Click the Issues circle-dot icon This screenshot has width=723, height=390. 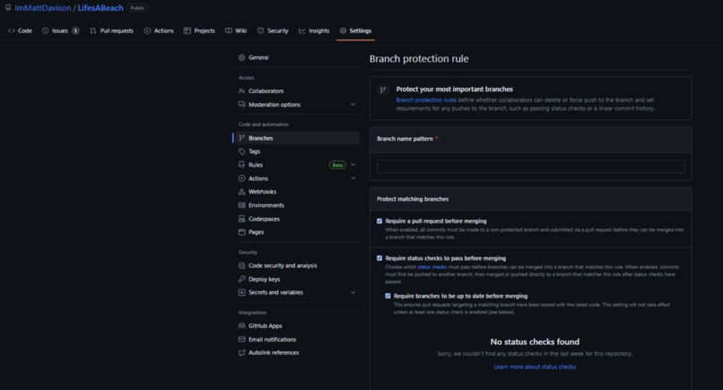pos(45,30)
